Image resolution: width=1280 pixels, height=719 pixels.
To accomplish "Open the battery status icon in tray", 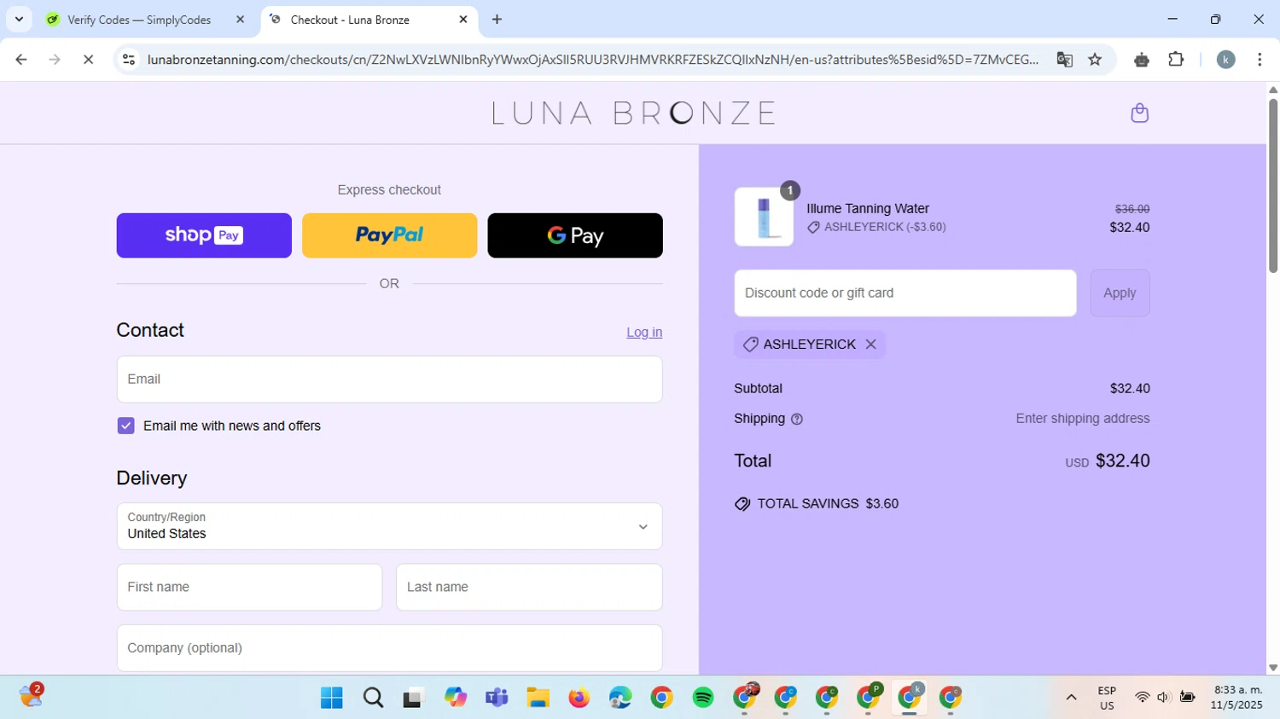I will point(1187,698).
